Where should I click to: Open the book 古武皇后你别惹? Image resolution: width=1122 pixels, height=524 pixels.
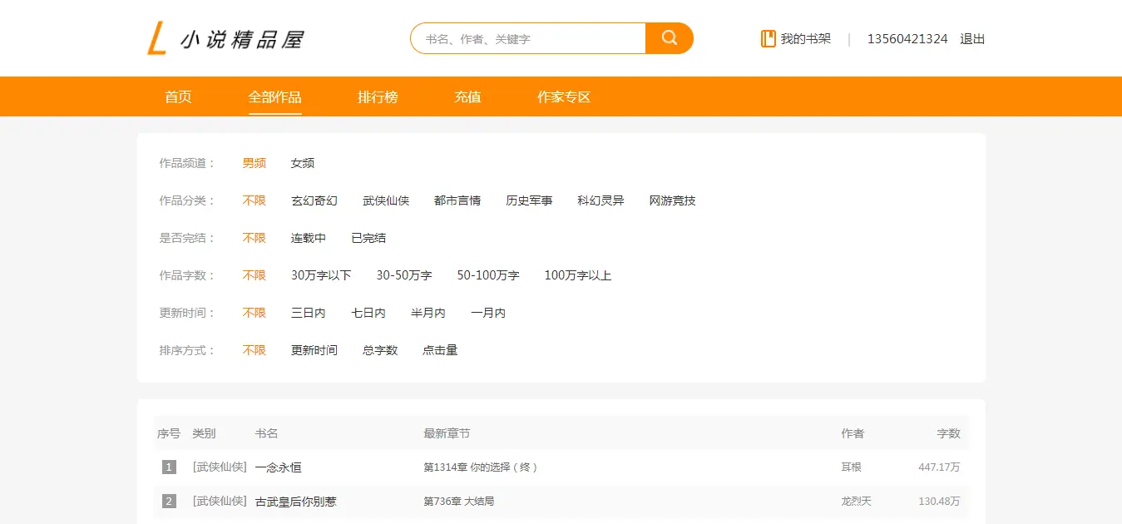coord(296,502)
